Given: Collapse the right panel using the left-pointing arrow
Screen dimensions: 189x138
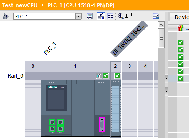Looking at the screenshot, I should point(167,79).
